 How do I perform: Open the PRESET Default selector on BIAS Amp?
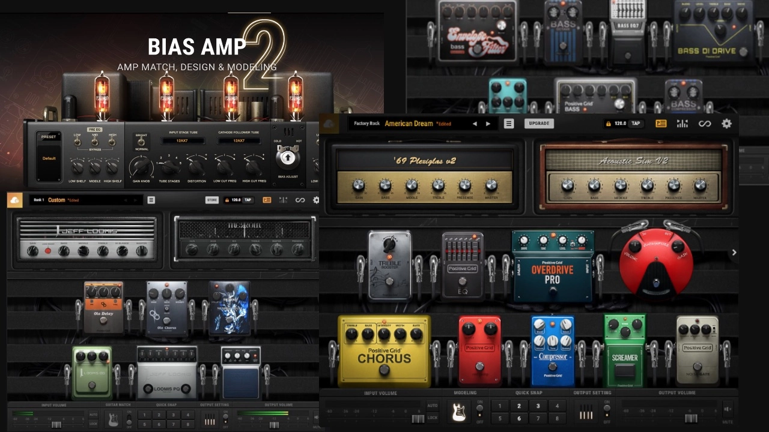click(x=49, y=156)
